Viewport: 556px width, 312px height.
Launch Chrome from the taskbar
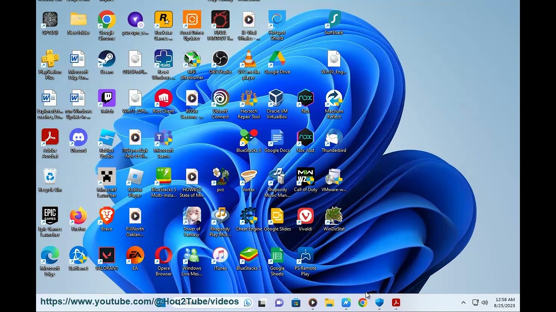click(x=363, y=303)
